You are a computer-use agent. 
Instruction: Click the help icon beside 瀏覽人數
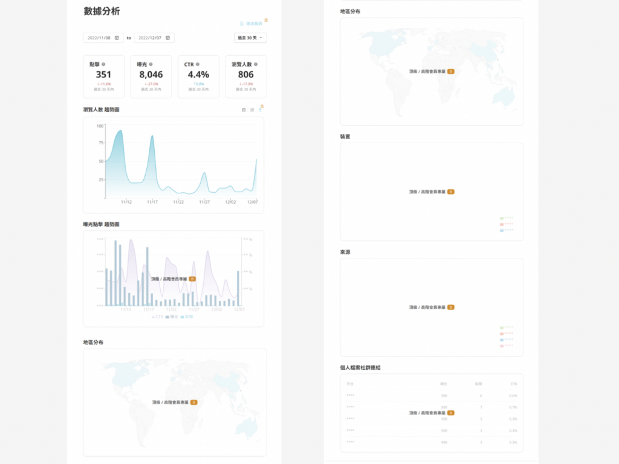click(x=256, y=64)
